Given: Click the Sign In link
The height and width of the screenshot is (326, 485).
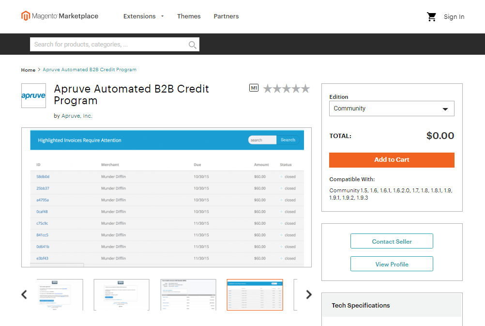Looking at the screenshot, I should click(454, 17).
